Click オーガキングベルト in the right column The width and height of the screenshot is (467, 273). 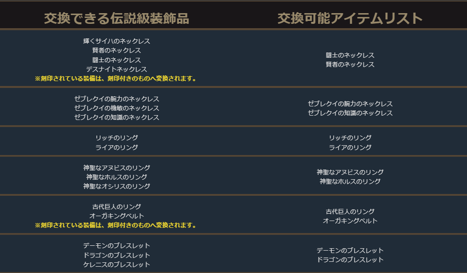[350, 221]
